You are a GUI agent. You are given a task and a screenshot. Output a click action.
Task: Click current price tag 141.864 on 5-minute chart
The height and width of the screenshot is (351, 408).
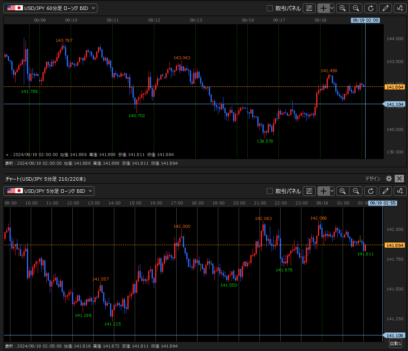395,246
